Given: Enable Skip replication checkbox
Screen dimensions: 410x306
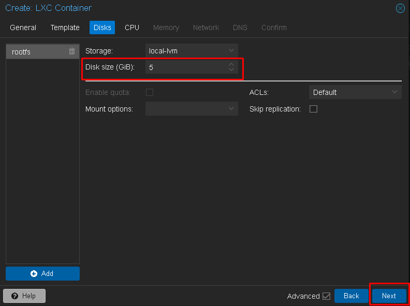Looking at the screenshot, I should tap(313, 109).
